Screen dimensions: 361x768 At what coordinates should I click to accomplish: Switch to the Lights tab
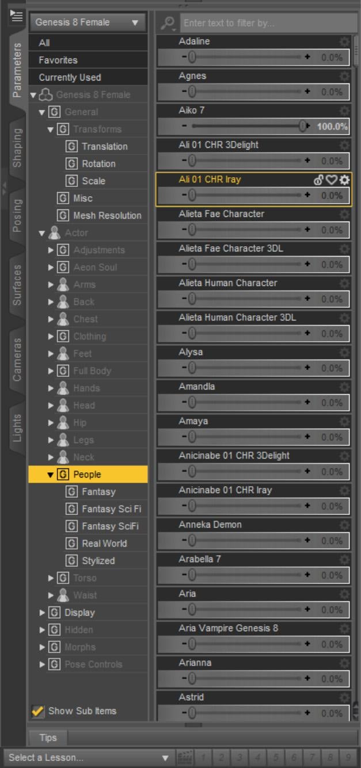(17, 427)
